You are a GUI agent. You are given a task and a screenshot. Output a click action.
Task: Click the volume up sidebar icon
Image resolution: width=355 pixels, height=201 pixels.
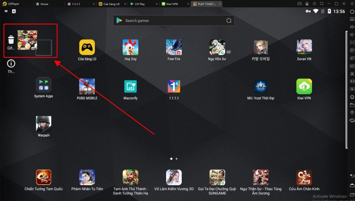click(352, 27)
